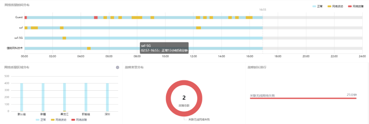Viewport: 369px width, 124px height.
Task: Click the 16:55 current time marker
Action: click(x=263, y=10)
